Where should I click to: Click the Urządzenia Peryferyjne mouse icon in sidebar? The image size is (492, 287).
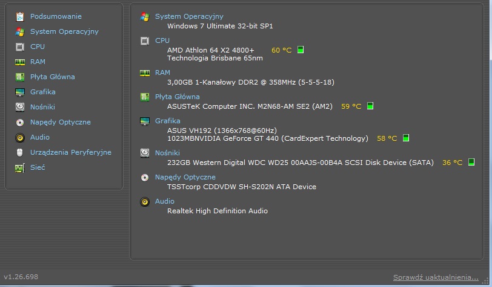(20, 152)
